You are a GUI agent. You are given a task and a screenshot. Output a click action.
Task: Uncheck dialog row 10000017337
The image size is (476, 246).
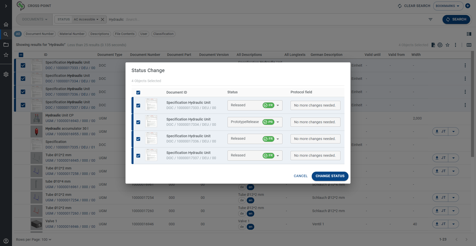(x=138, y=156)
